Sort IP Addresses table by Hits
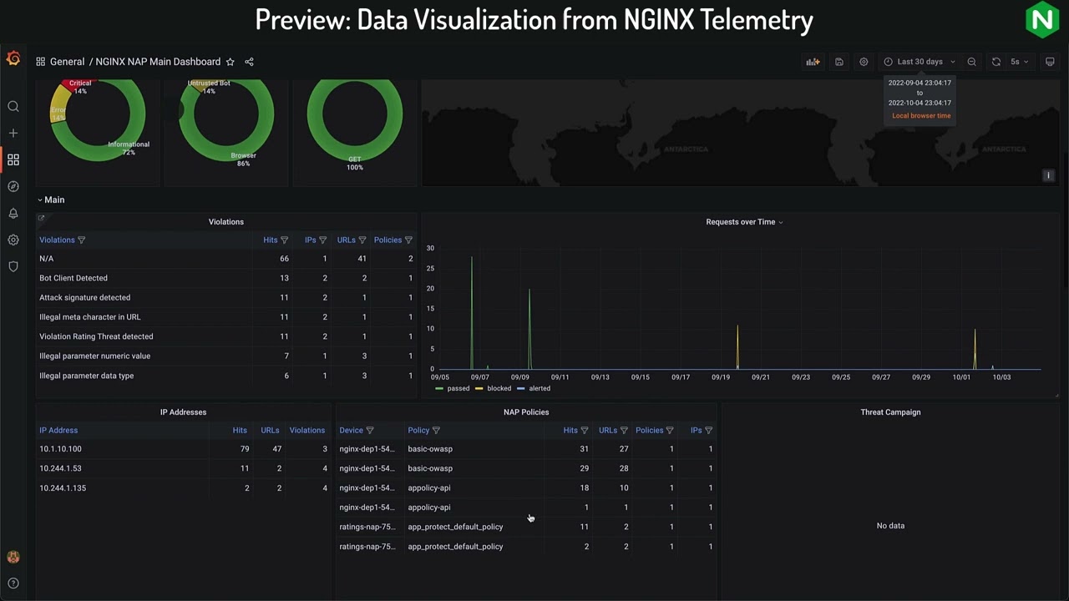 (x=240, y=431)
